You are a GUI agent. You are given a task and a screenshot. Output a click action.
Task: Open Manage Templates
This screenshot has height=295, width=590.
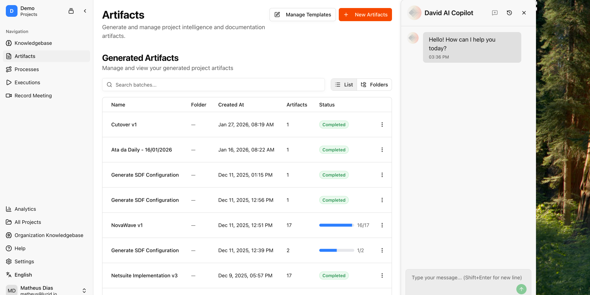point(302,15)
